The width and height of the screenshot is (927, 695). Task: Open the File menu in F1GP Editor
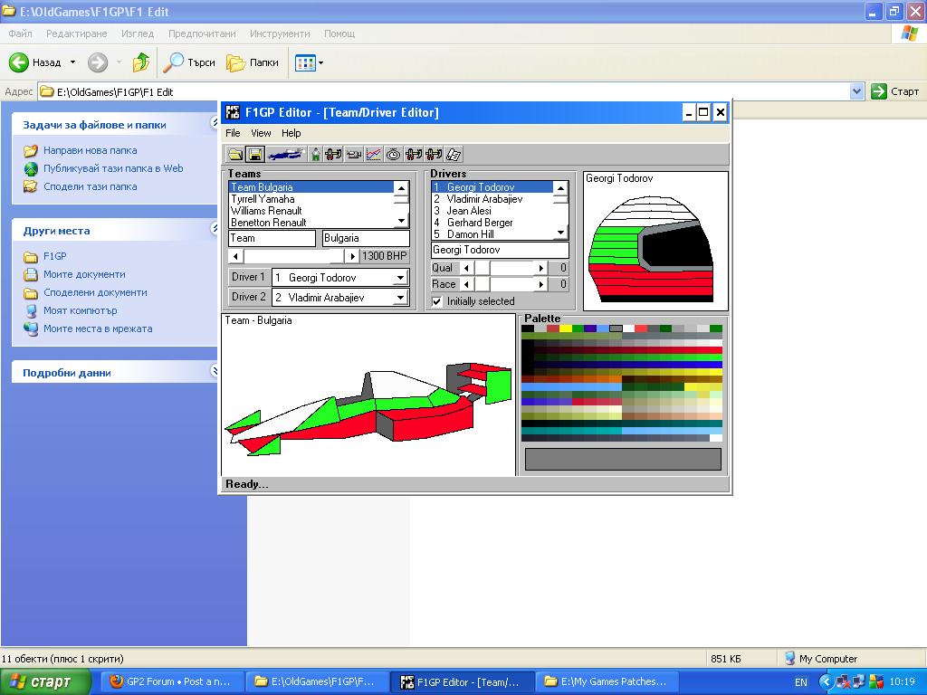(x=233, y=133)
